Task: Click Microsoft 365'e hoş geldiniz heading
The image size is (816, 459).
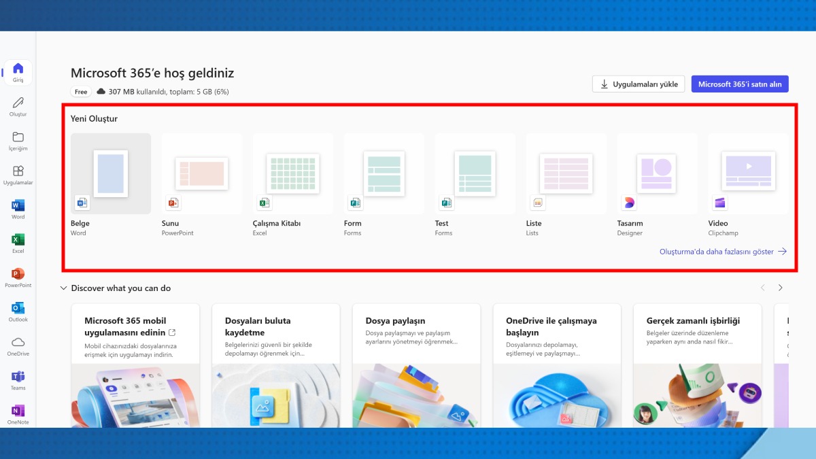Action: (x=152, y=73)
